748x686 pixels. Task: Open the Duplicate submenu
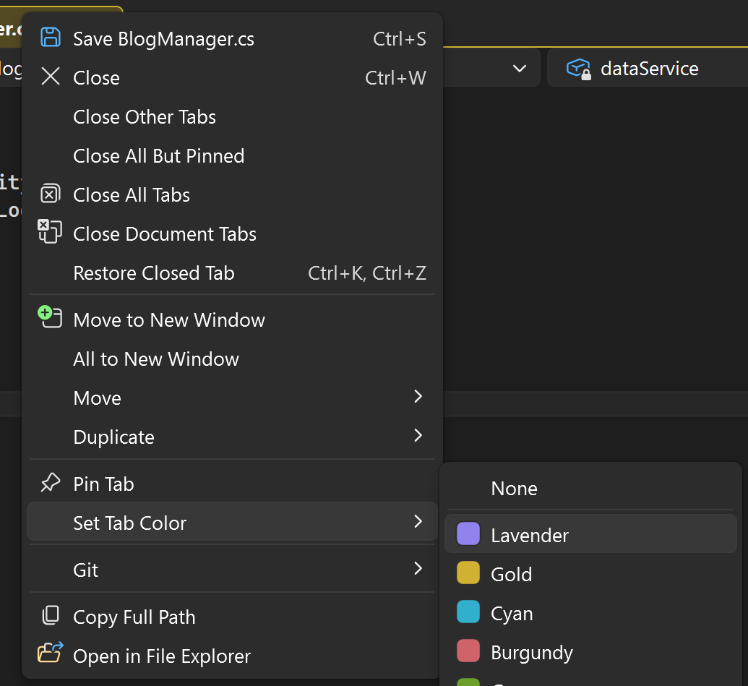(x=418, y=436)
